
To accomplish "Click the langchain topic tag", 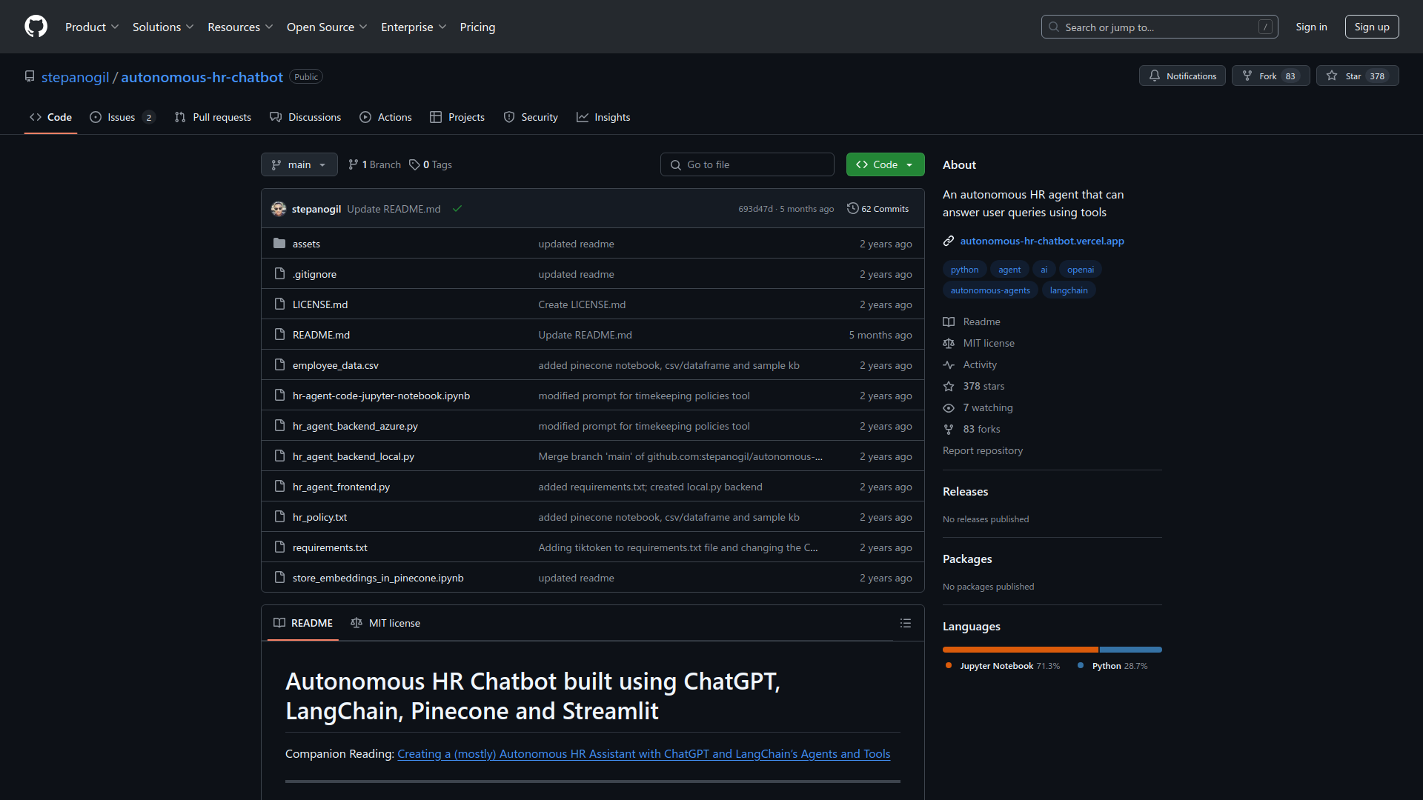I will click(x=1069, y=290).
